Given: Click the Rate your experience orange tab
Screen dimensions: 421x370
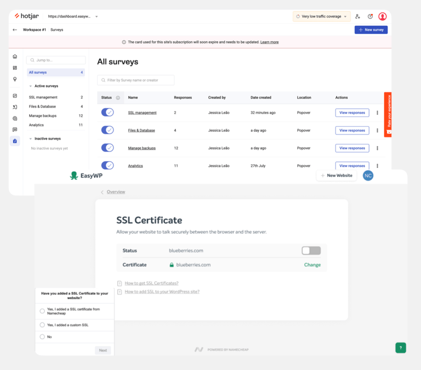Looking at the screenshot, I should click(388, 115).
